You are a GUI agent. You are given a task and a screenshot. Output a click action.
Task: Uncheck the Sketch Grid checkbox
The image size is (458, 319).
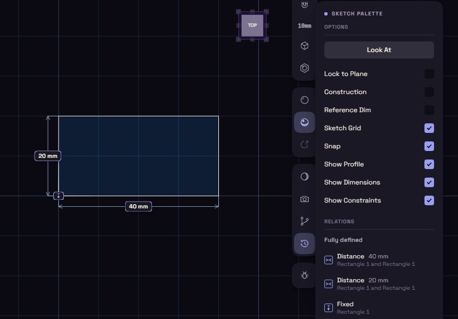[x=429, y=128]
